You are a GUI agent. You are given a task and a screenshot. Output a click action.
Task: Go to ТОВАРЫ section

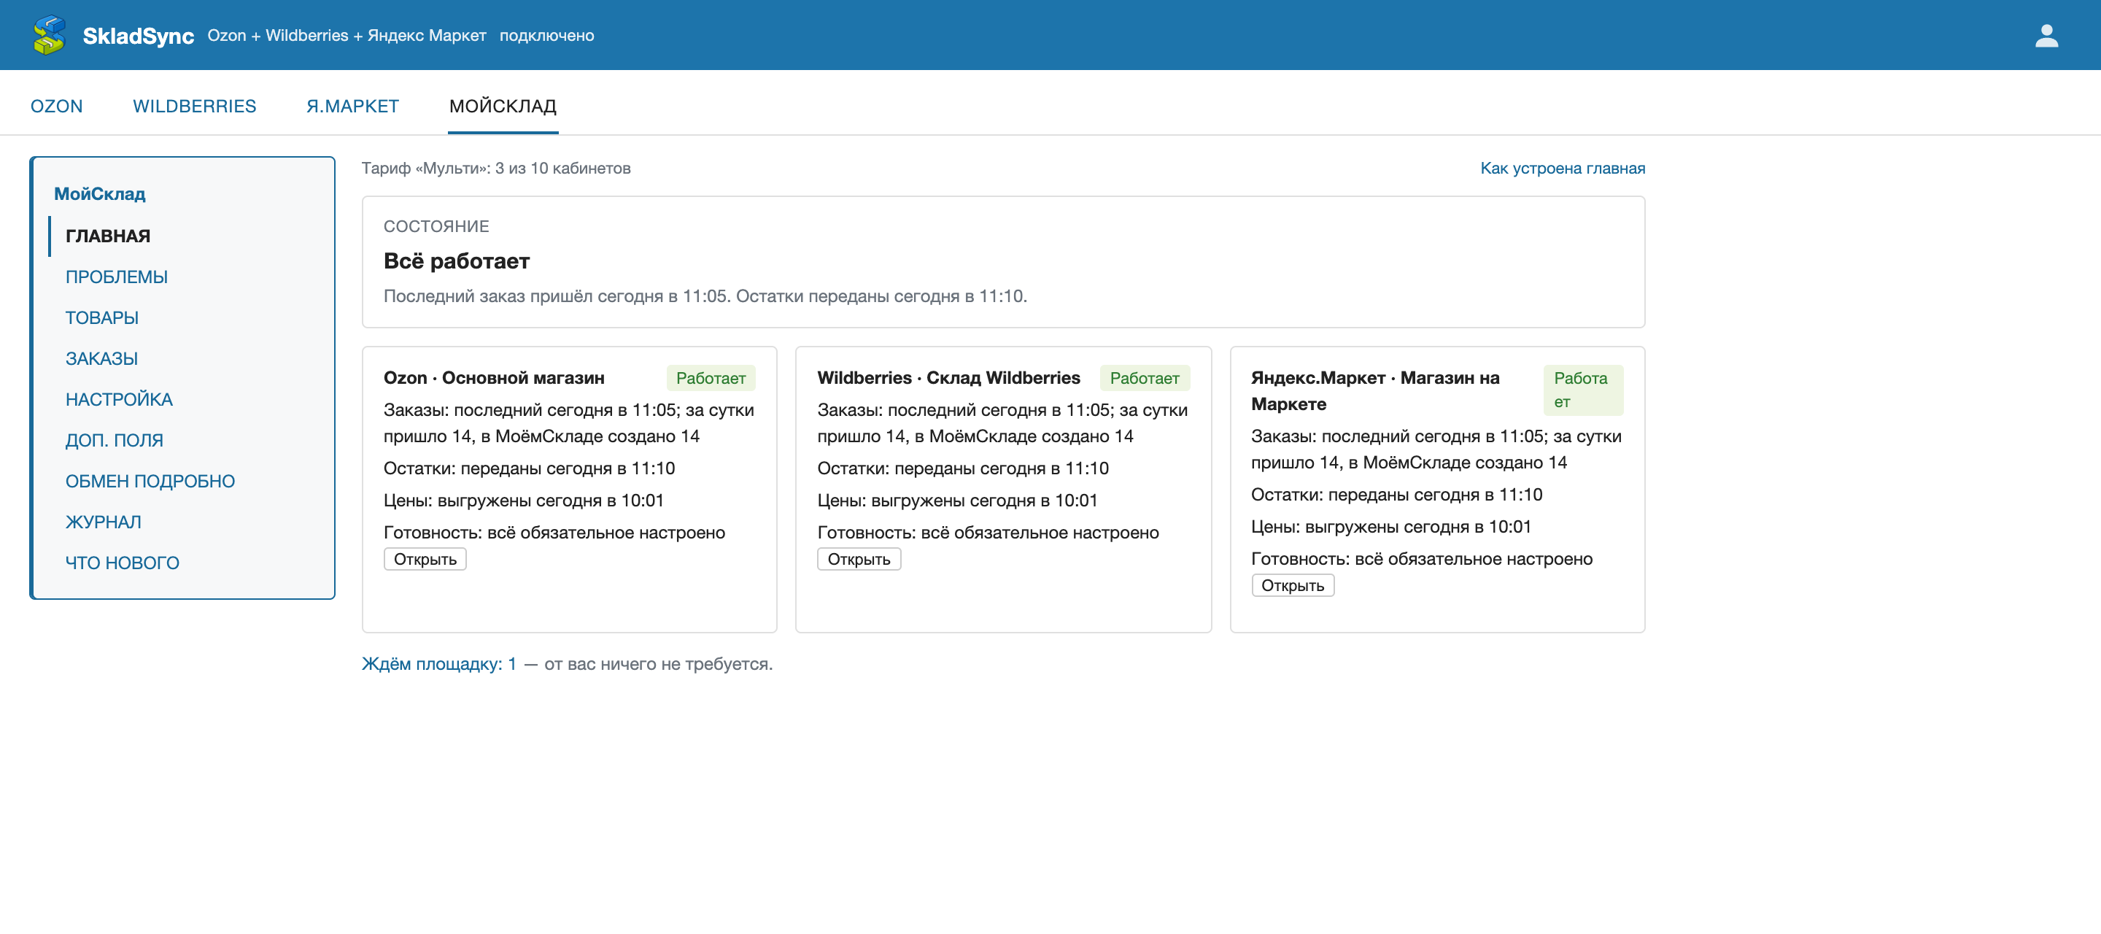pos(102,317)
